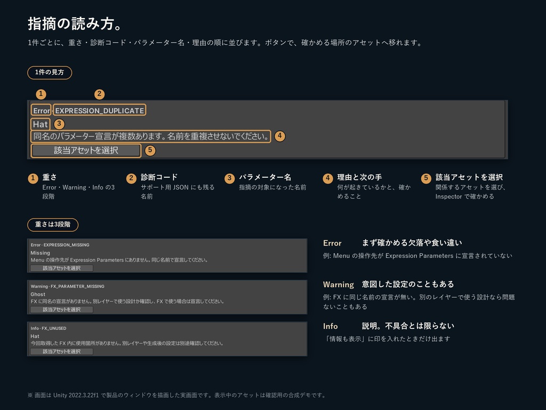
Task: Click the description heading 意図した設定のこともある
Action: point(408,284)
